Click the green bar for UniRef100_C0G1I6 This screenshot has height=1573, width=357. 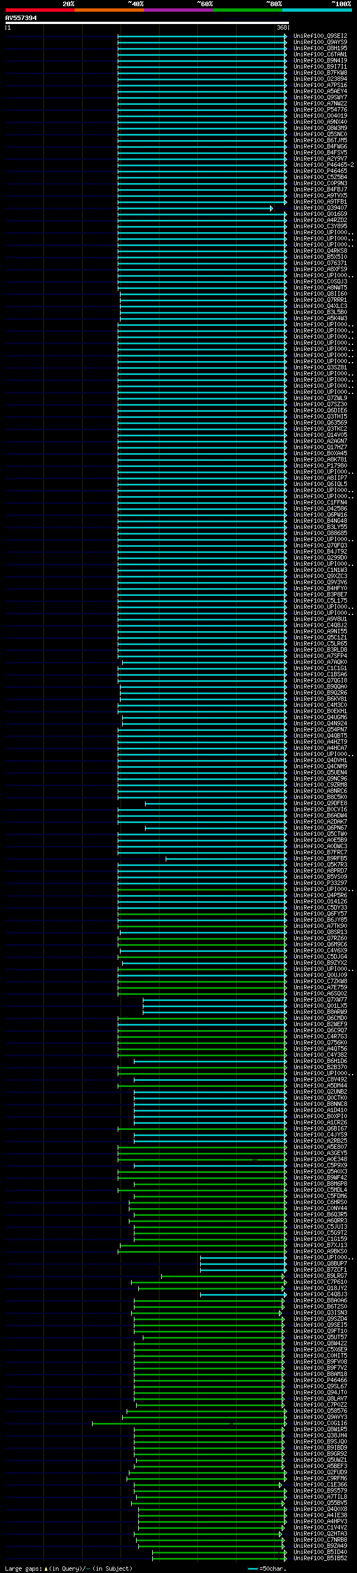click(x=189, y=1424)
